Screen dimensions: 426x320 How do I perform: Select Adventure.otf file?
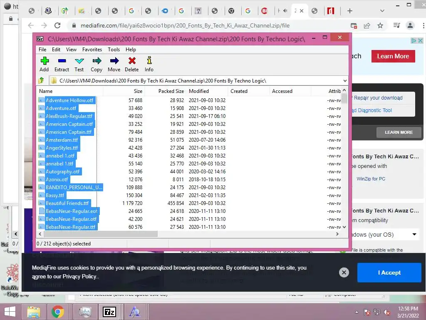pyautogui.click(x=61, y=108)
